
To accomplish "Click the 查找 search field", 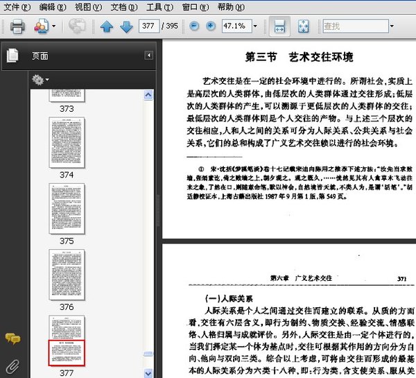I will pos(356,26).
